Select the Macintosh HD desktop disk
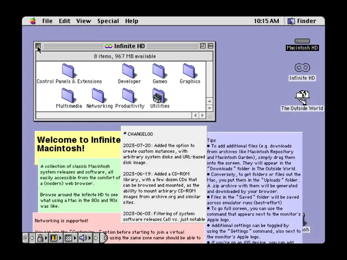 pos(302,44)
